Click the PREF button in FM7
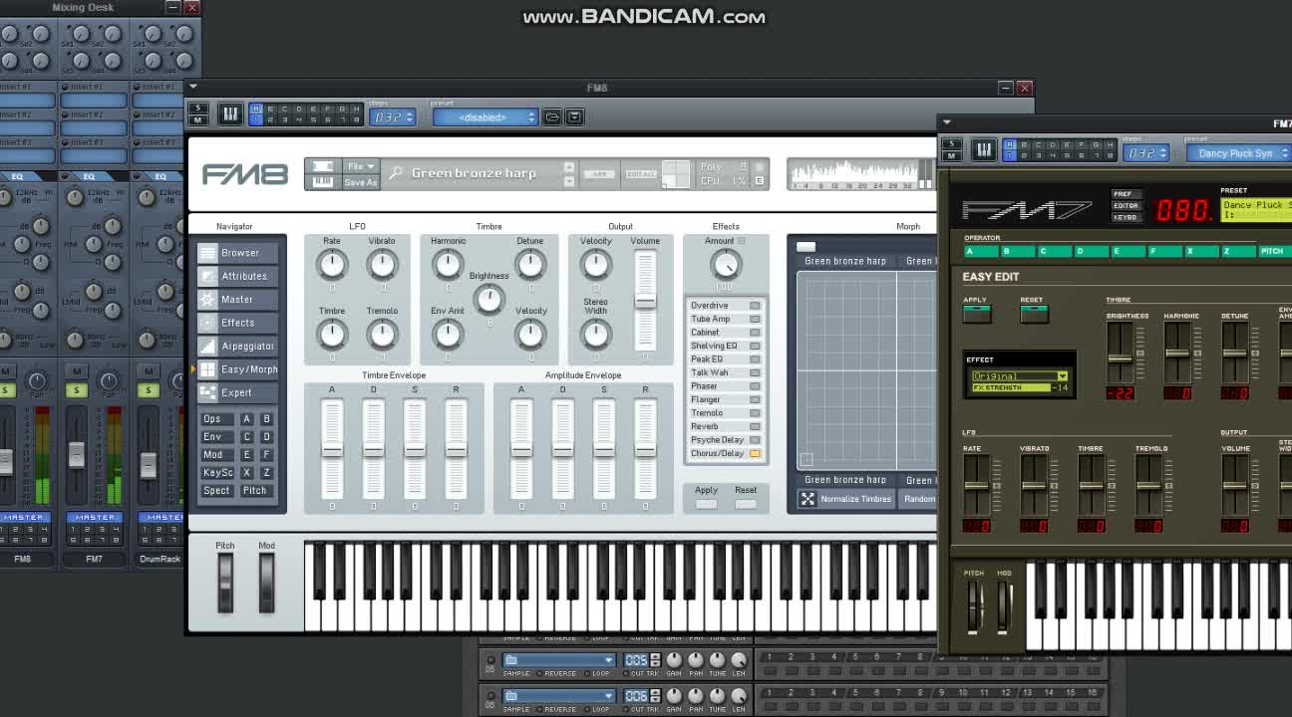This screenshot has height=717, width=1292. 1126,194
